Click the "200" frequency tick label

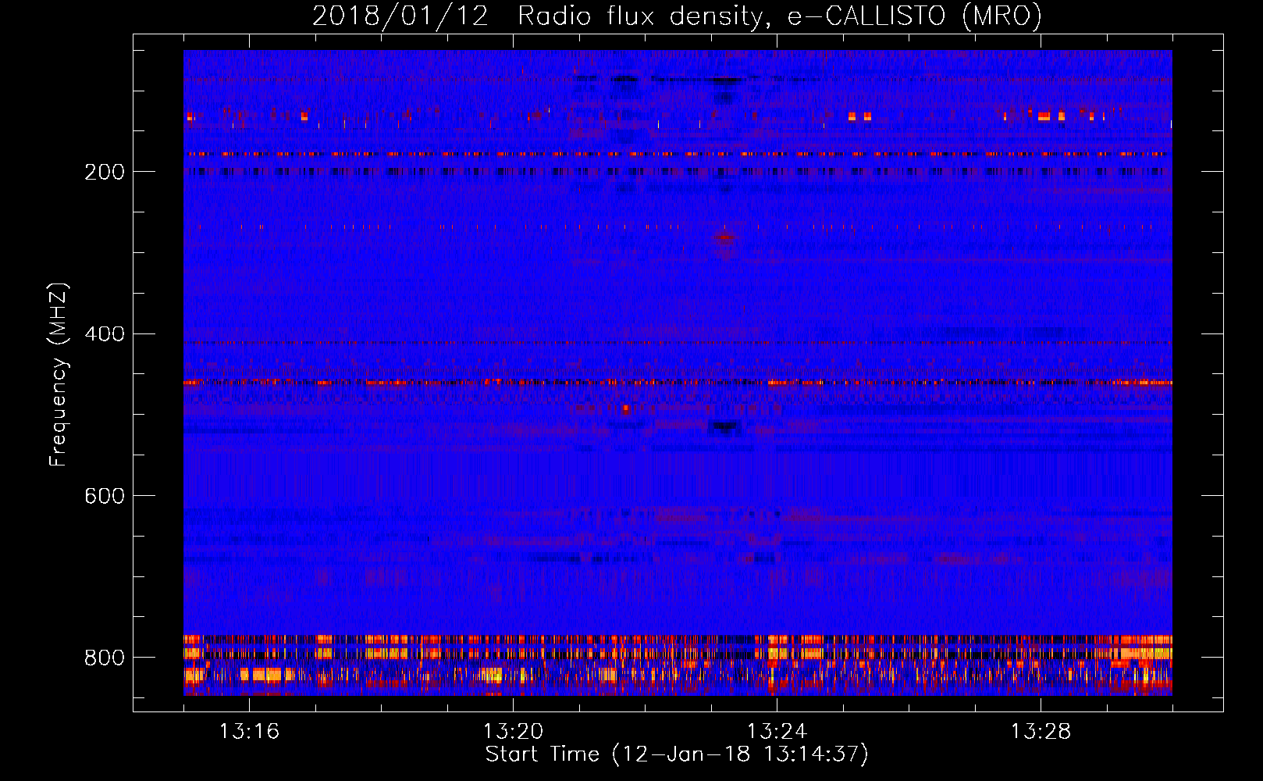click(105, 173)
